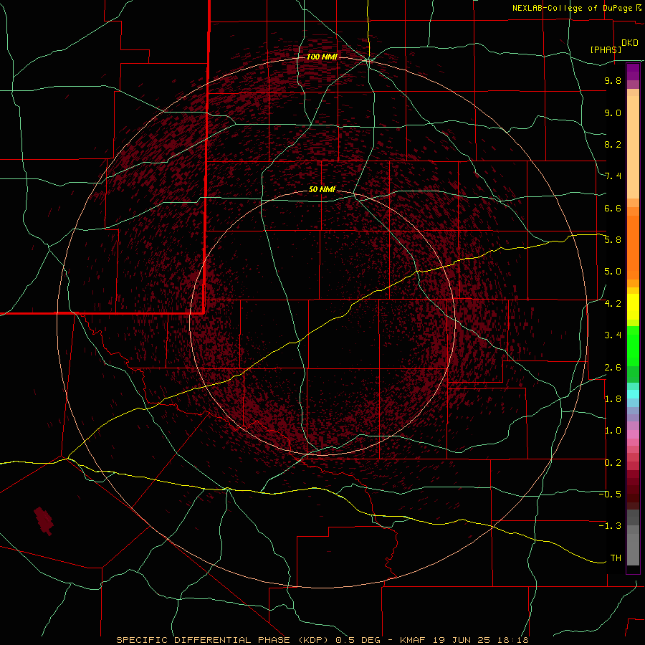Select the -0.5 legend value
Screen dimensions: 645x645
click(610, 494)
